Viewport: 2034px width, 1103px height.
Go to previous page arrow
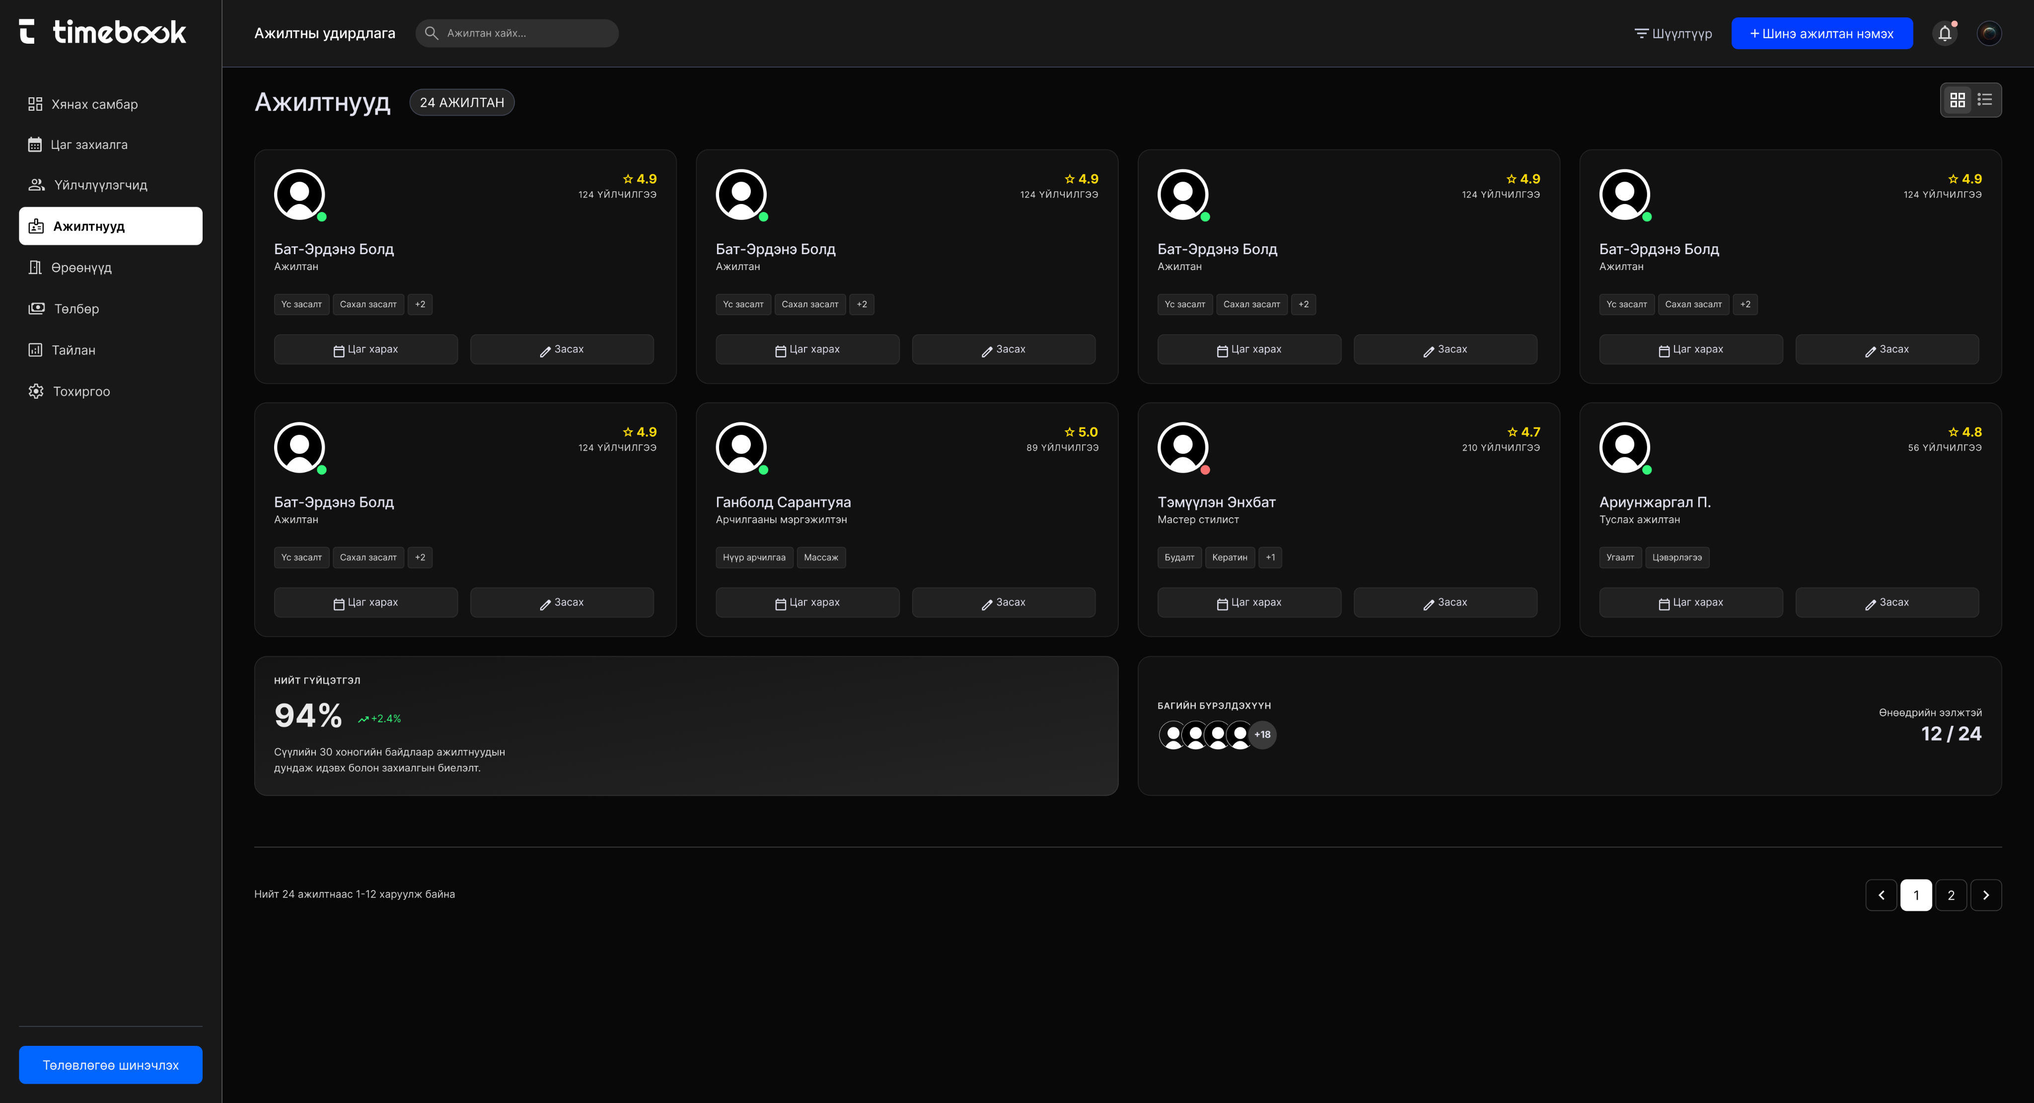(x=1881, y=896)
